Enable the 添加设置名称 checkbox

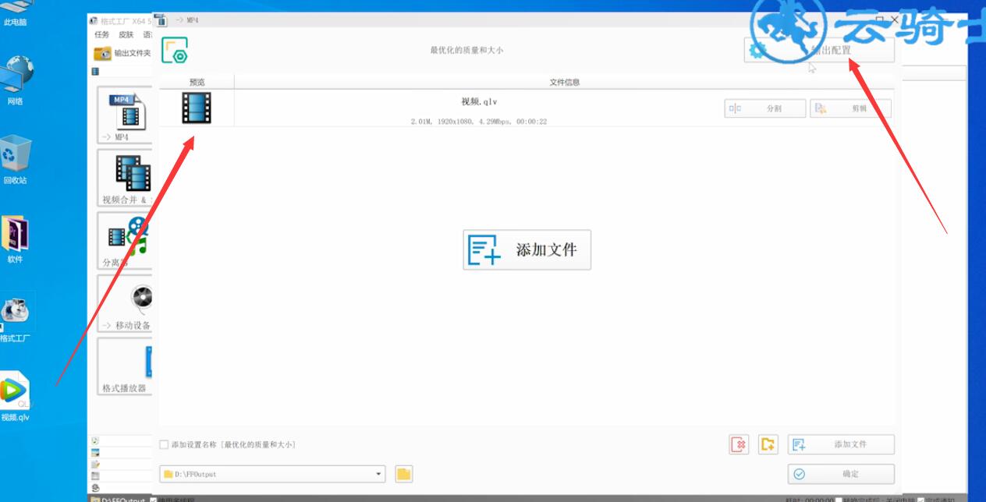point(164,444)
